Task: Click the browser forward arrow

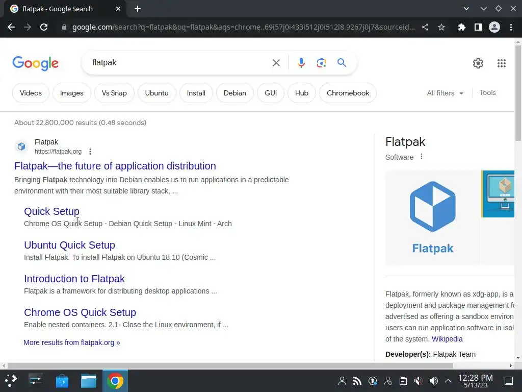Action: (28, 28)
